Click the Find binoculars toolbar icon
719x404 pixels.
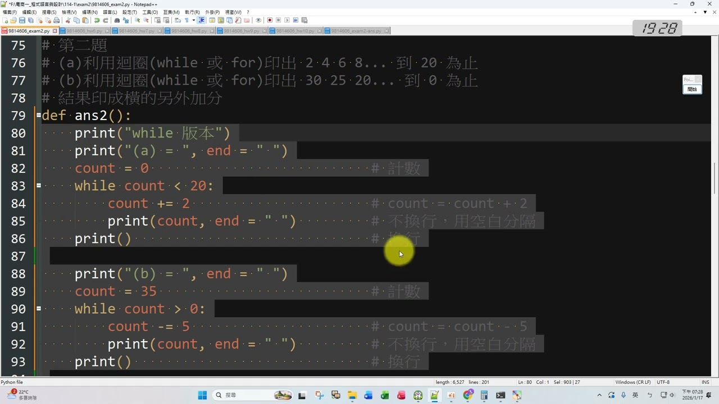point(117,20)
